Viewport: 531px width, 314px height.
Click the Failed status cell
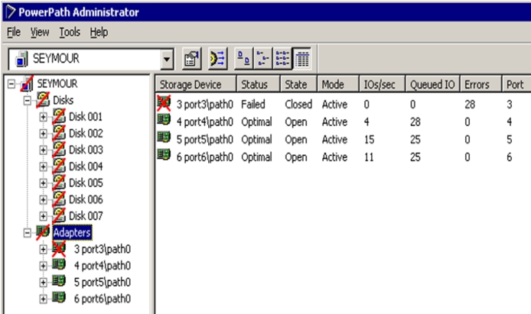point(253,105)
